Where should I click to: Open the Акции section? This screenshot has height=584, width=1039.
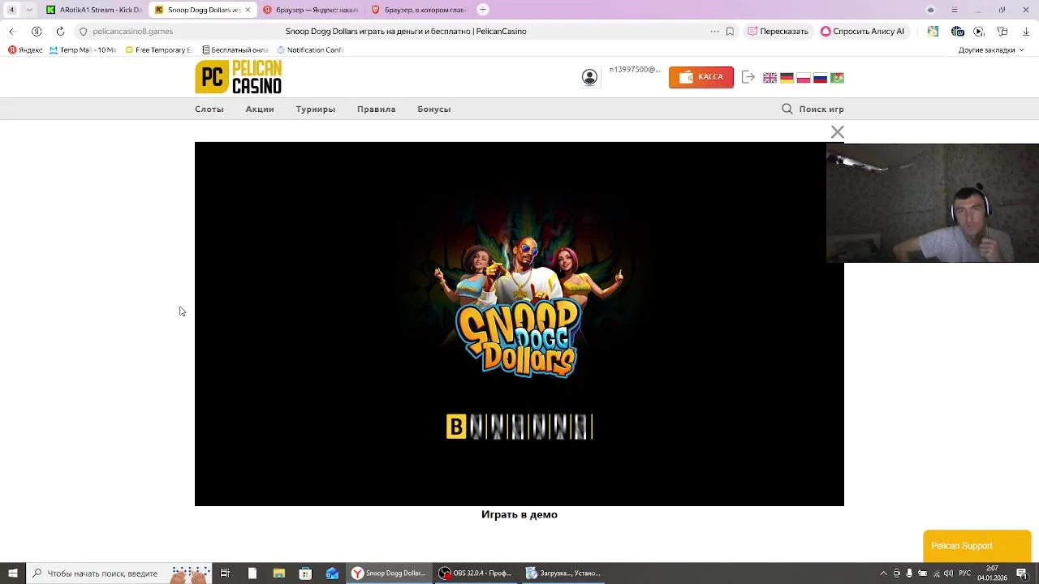click(260, 109)
